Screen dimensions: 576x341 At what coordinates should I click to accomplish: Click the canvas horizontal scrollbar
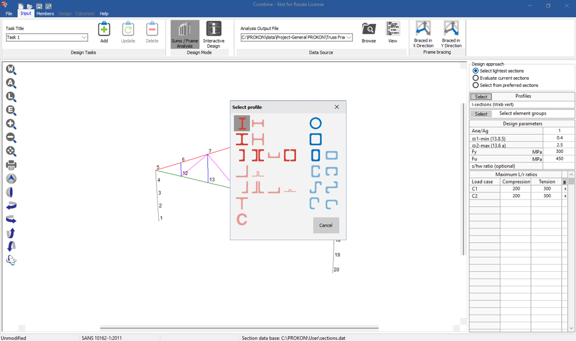(x=239, y=328)
